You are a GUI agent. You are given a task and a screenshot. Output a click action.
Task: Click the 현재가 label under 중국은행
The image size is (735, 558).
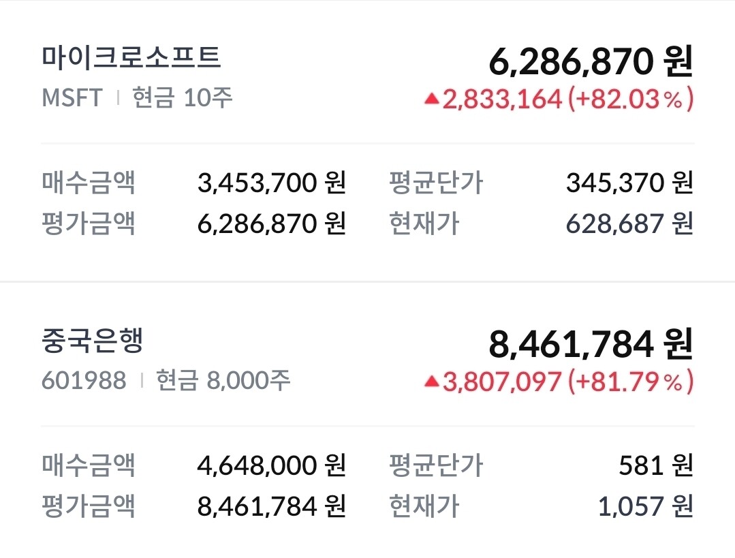click(x=424, y=506)
